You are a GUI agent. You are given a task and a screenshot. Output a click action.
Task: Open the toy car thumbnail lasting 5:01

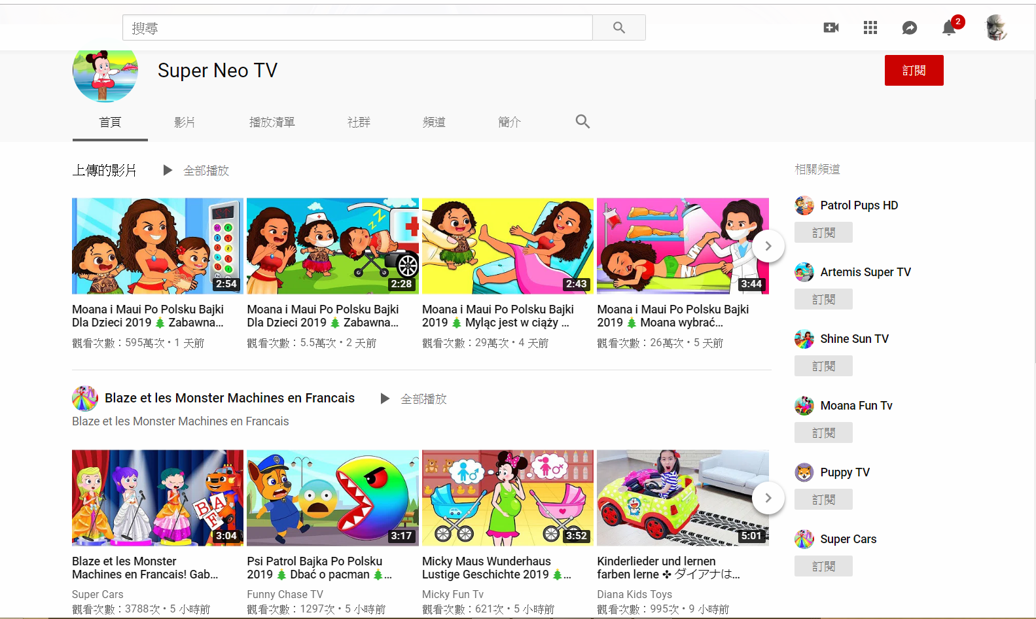coord(683,498)
